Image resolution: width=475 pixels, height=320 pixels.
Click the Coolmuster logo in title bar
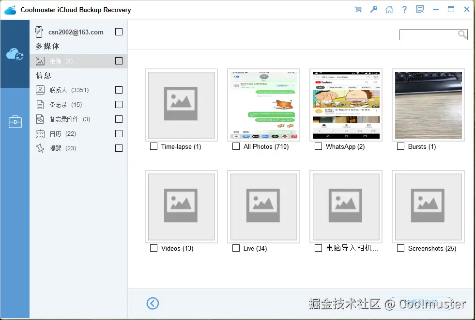[10, 9]
